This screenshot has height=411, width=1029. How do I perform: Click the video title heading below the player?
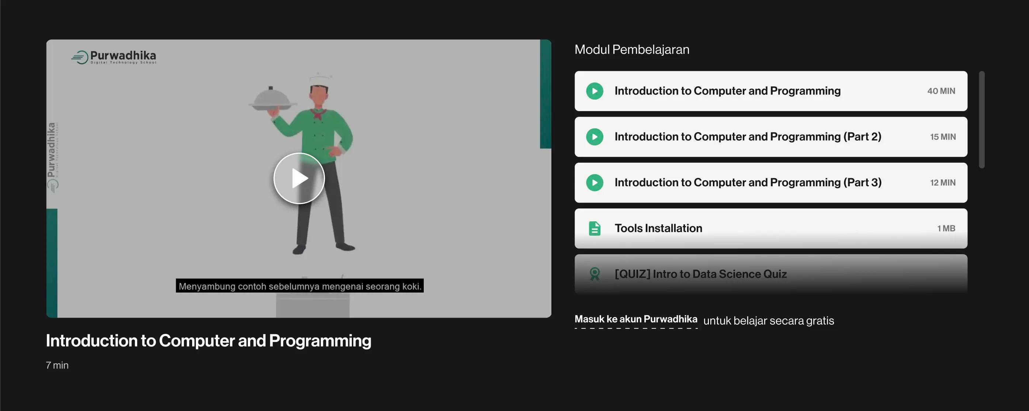pyautogui.click(x=208, y=341)
